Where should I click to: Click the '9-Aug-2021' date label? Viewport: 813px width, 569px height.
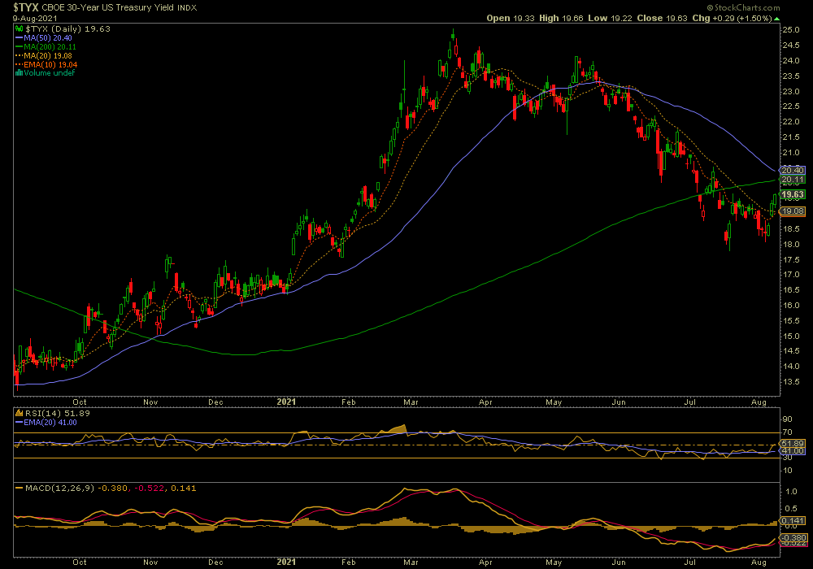tap(35, 18)
